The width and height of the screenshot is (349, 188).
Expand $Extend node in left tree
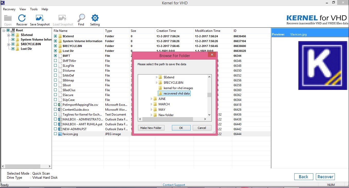click(9, 35)
